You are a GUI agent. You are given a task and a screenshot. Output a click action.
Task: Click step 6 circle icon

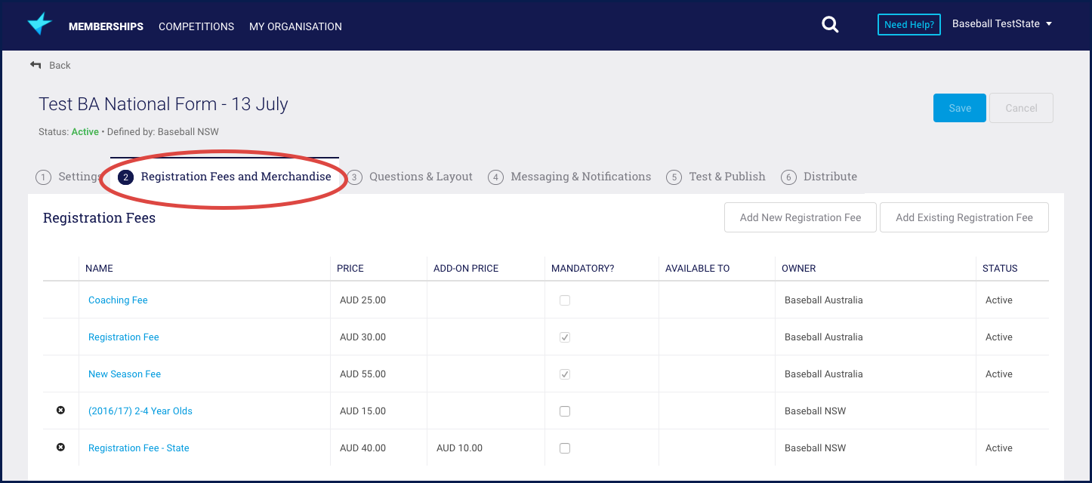click(x=788, y=177)
